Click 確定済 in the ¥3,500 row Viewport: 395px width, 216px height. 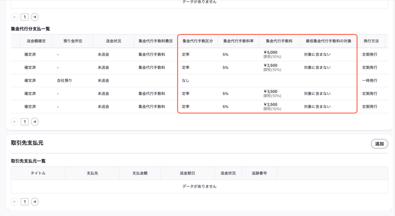coord(30,93)
